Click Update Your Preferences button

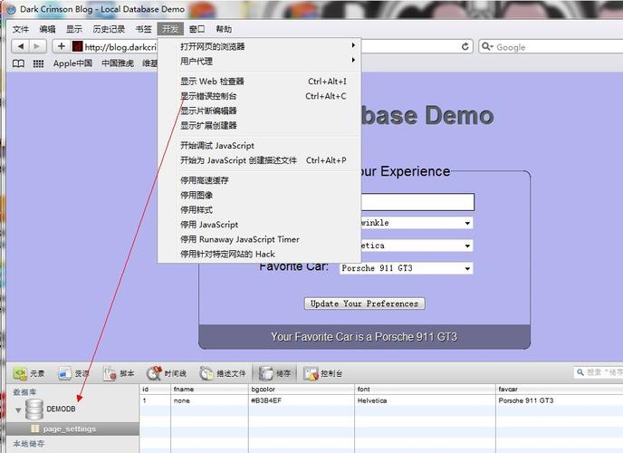click(x=364, y=304)
